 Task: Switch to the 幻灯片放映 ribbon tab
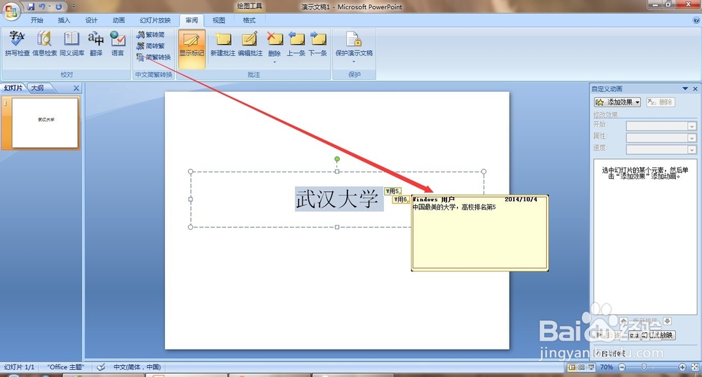155,20
